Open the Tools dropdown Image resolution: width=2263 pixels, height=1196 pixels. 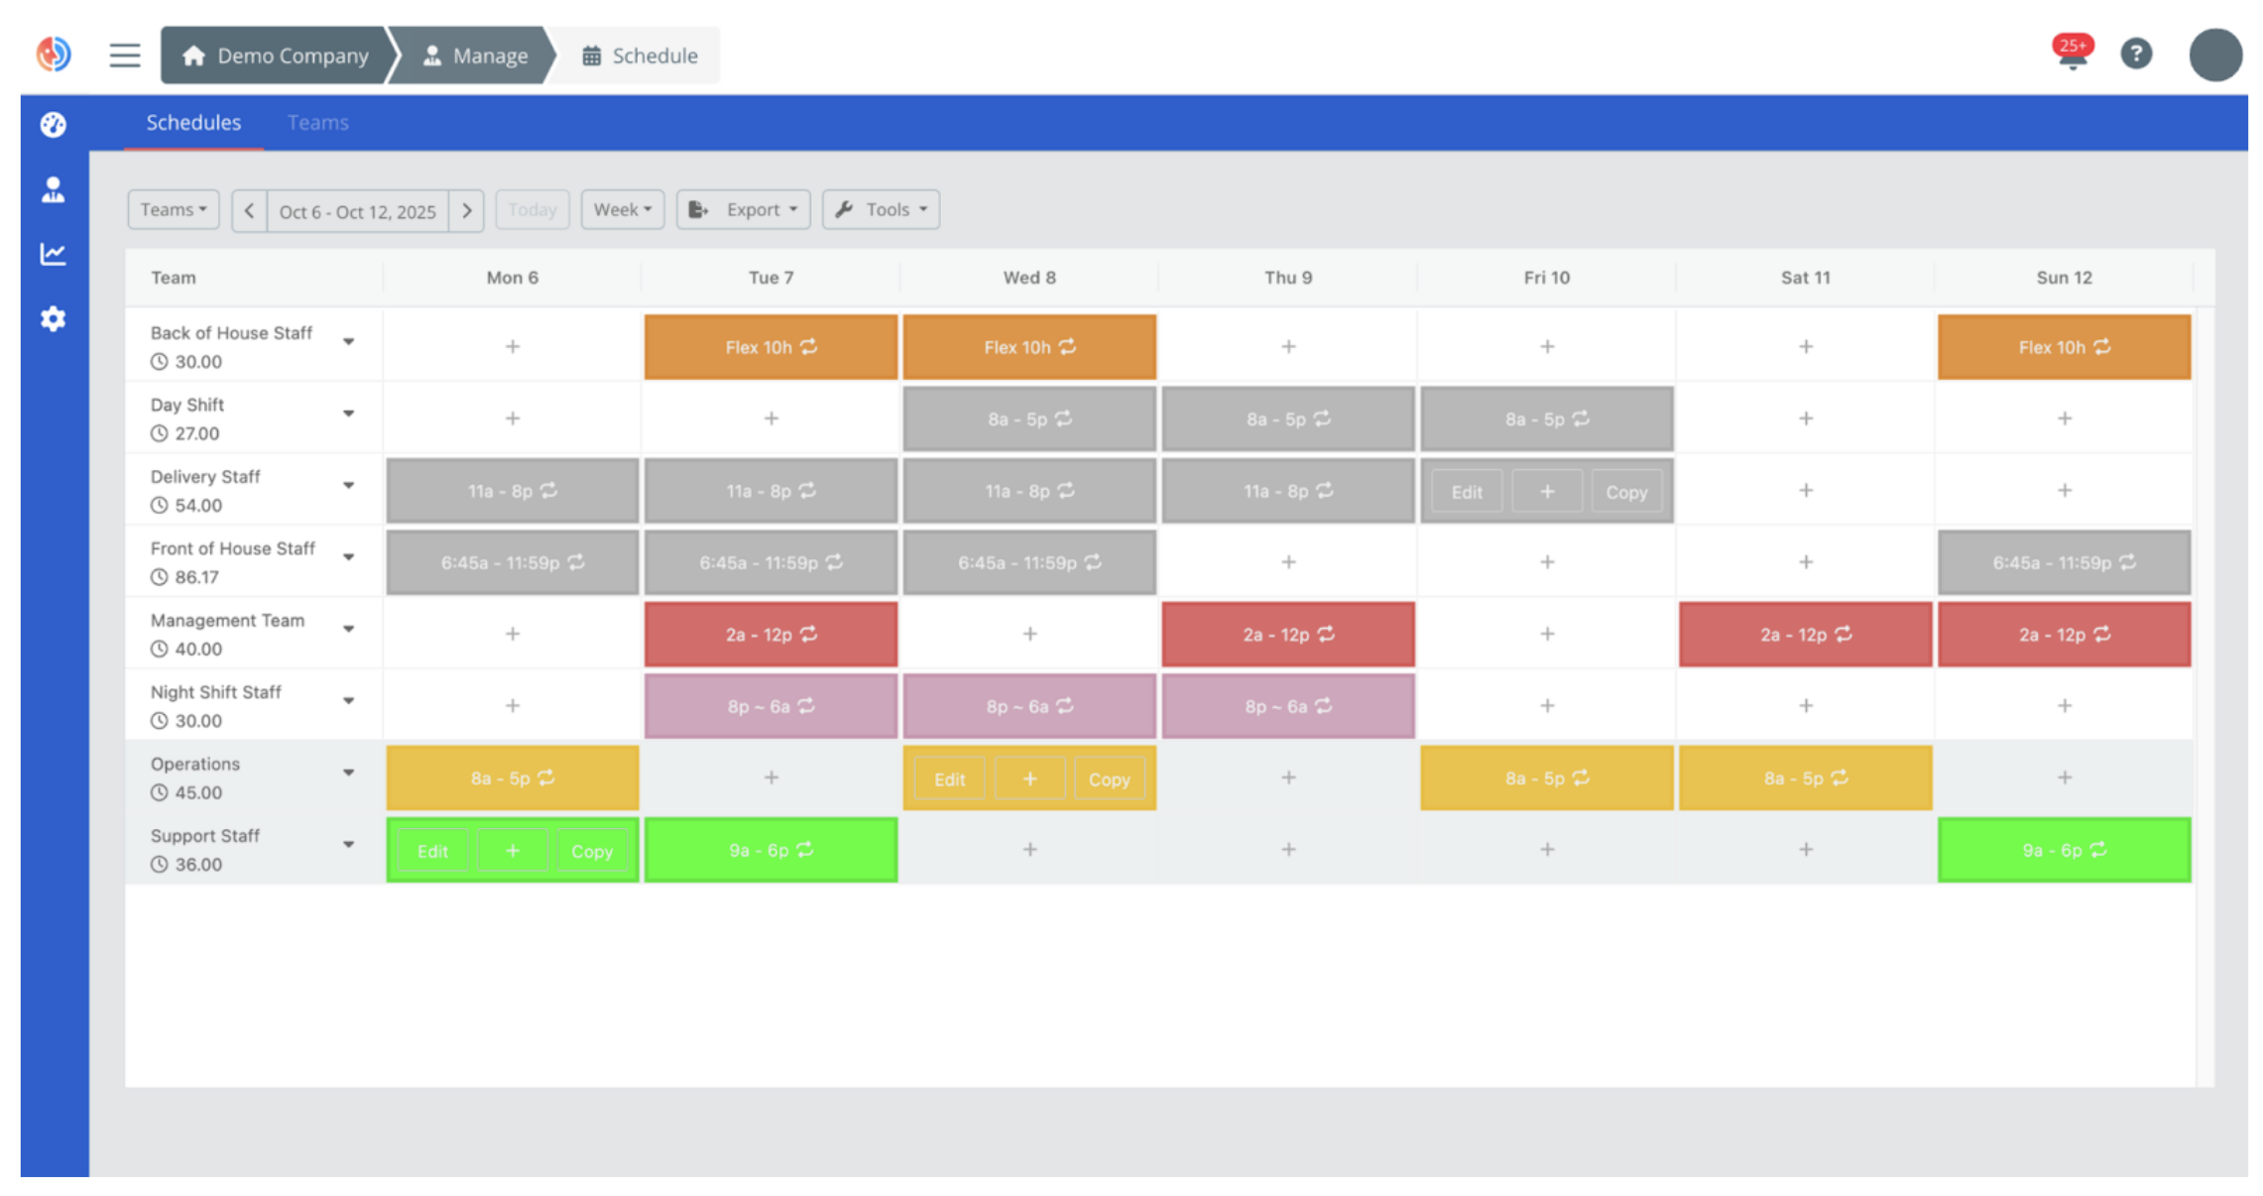point(880,209)
